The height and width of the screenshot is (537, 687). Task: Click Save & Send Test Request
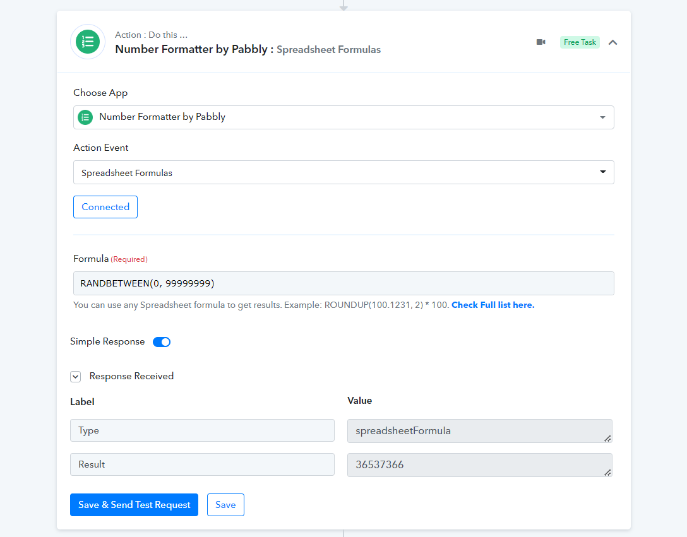click(x=134, y=505)
